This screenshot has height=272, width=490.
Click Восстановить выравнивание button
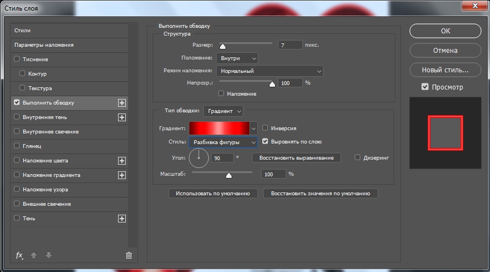pos(296,158)
